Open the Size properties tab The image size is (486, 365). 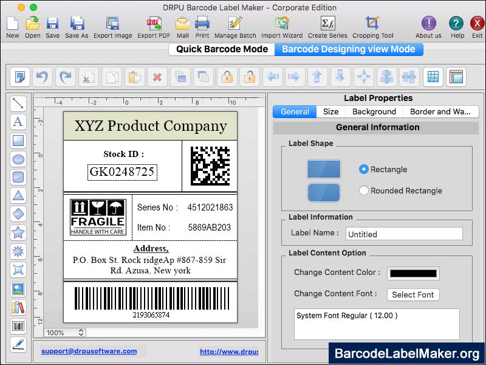pos(330,112)
